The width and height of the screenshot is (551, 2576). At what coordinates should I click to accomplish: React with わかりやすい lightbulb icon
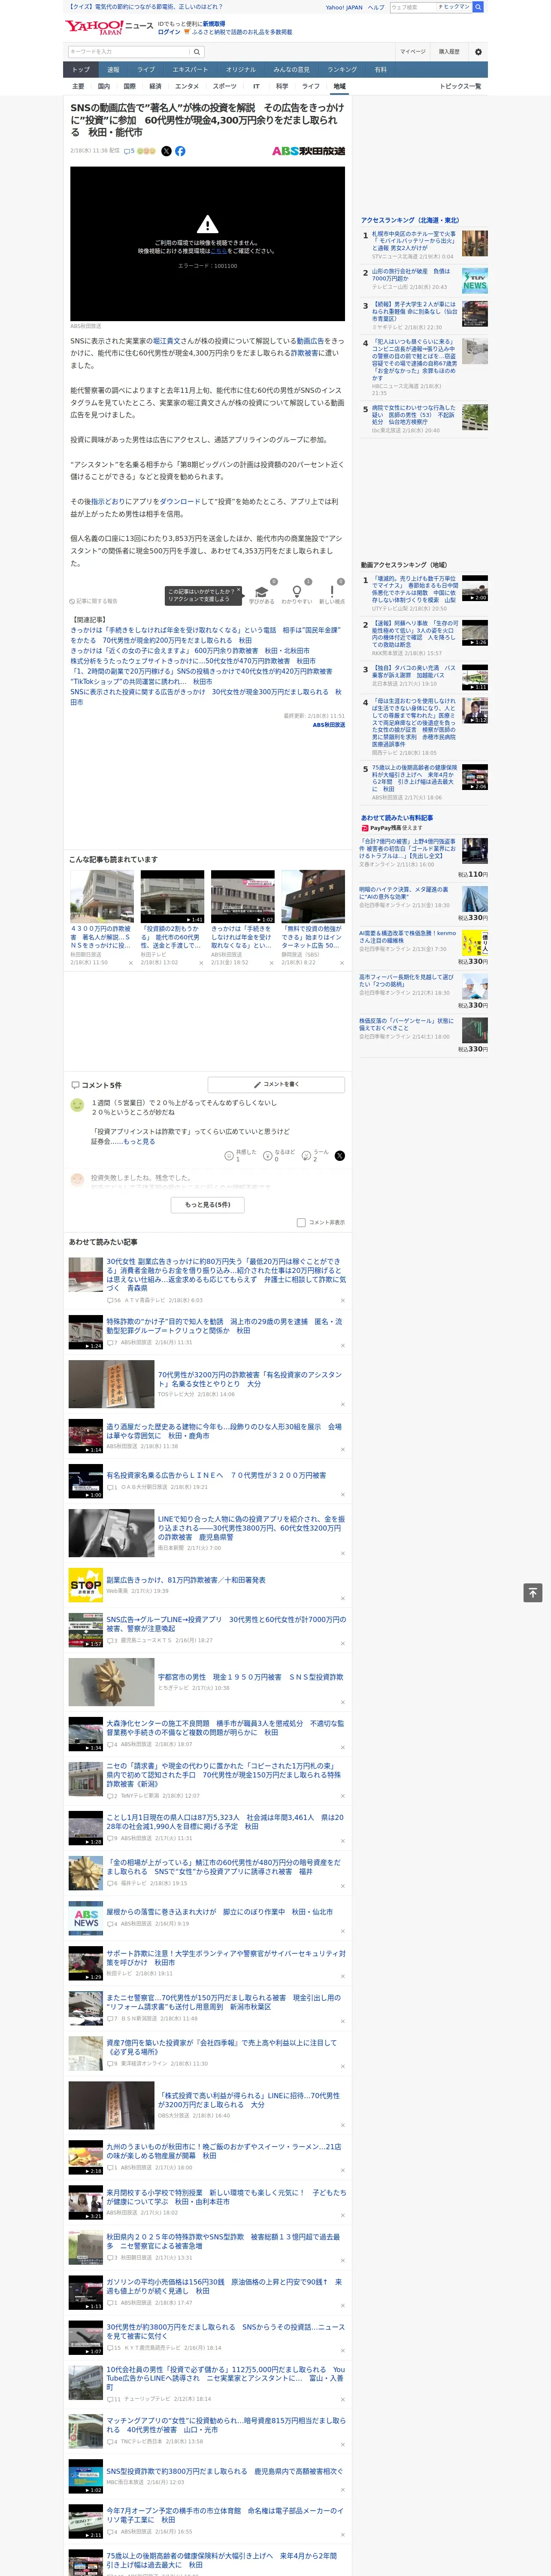click(x=296, y=592)
